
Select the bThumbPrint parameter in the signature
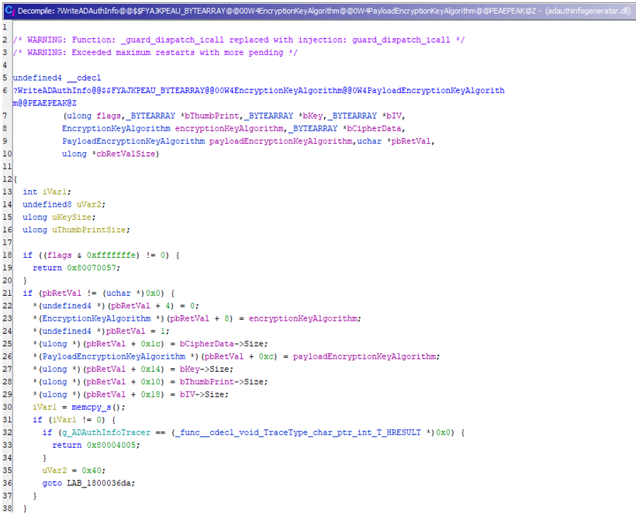click(212, 116)
